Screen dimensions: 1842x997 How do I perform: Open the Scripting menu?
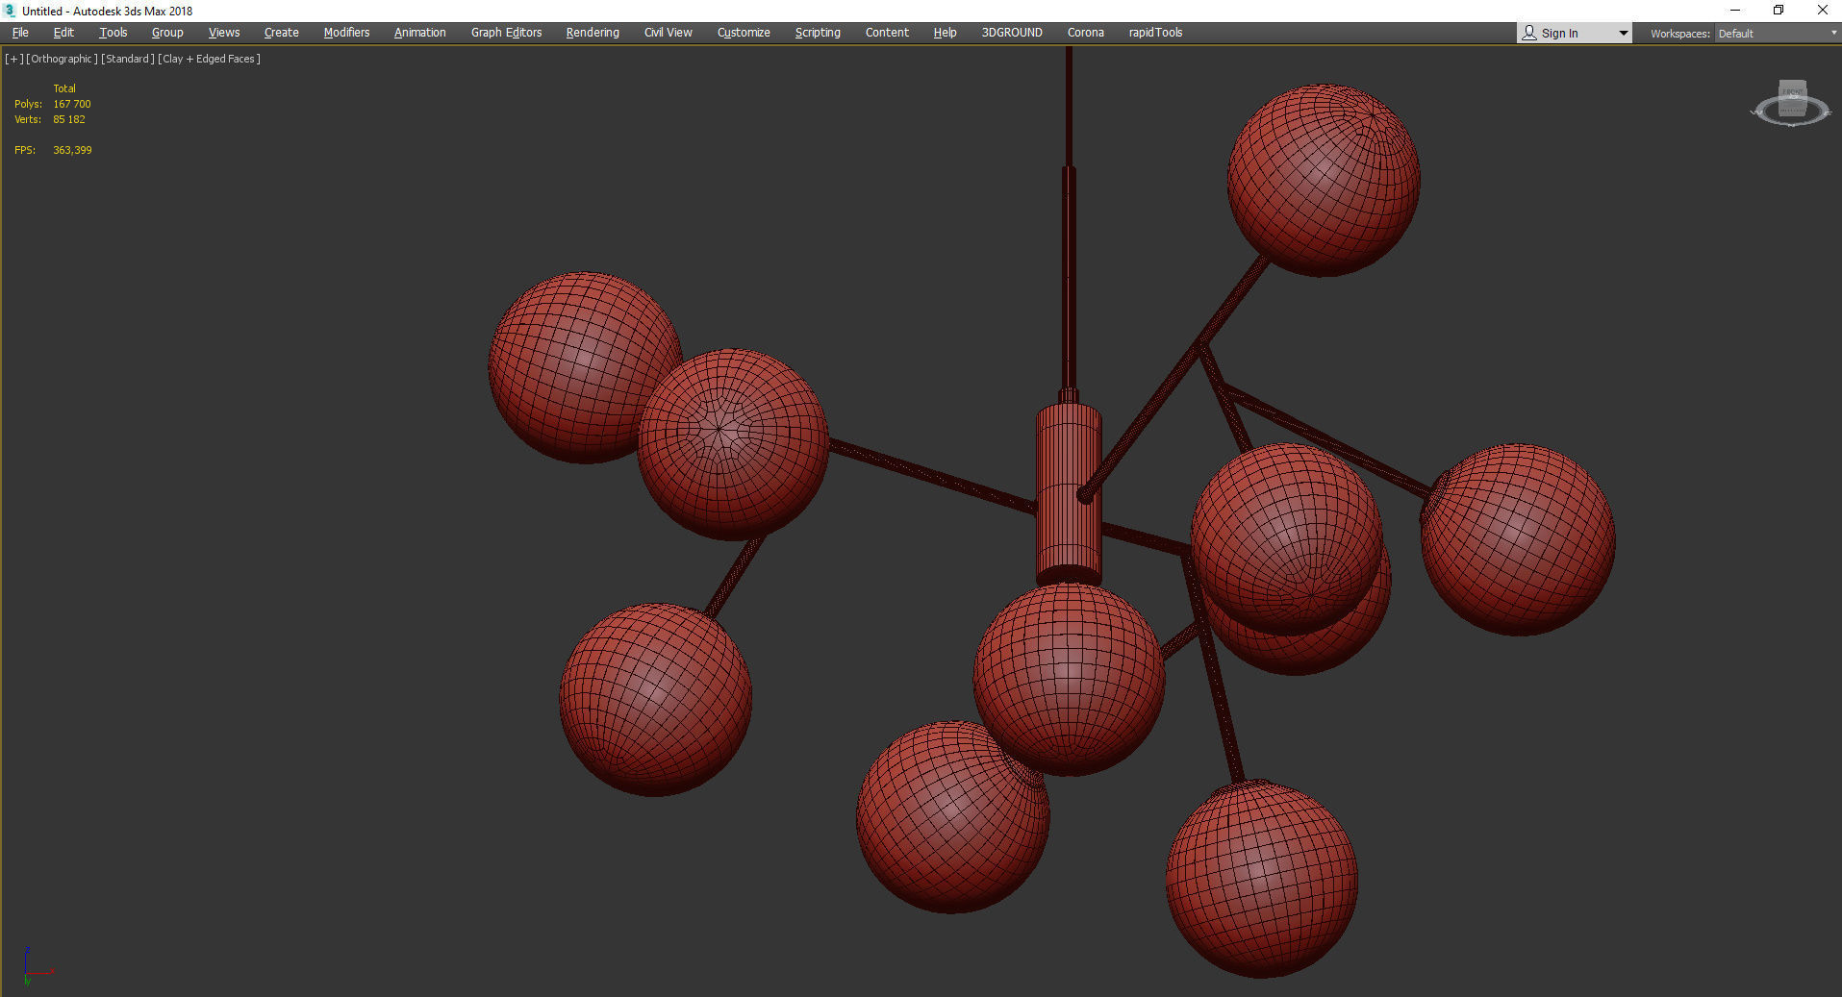click(818, 33)
